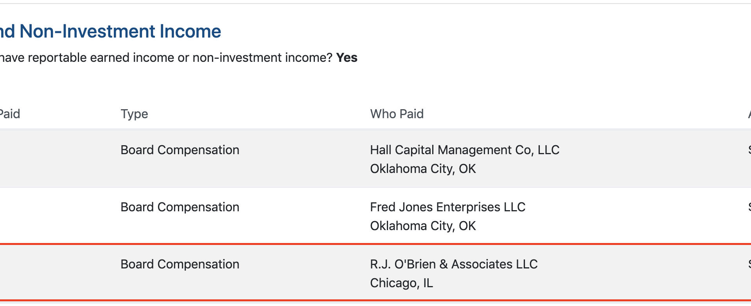Click "Board Compensation" in the Hall Capital row
This screenshot has width=751, height=306.
tap(180, 150)
